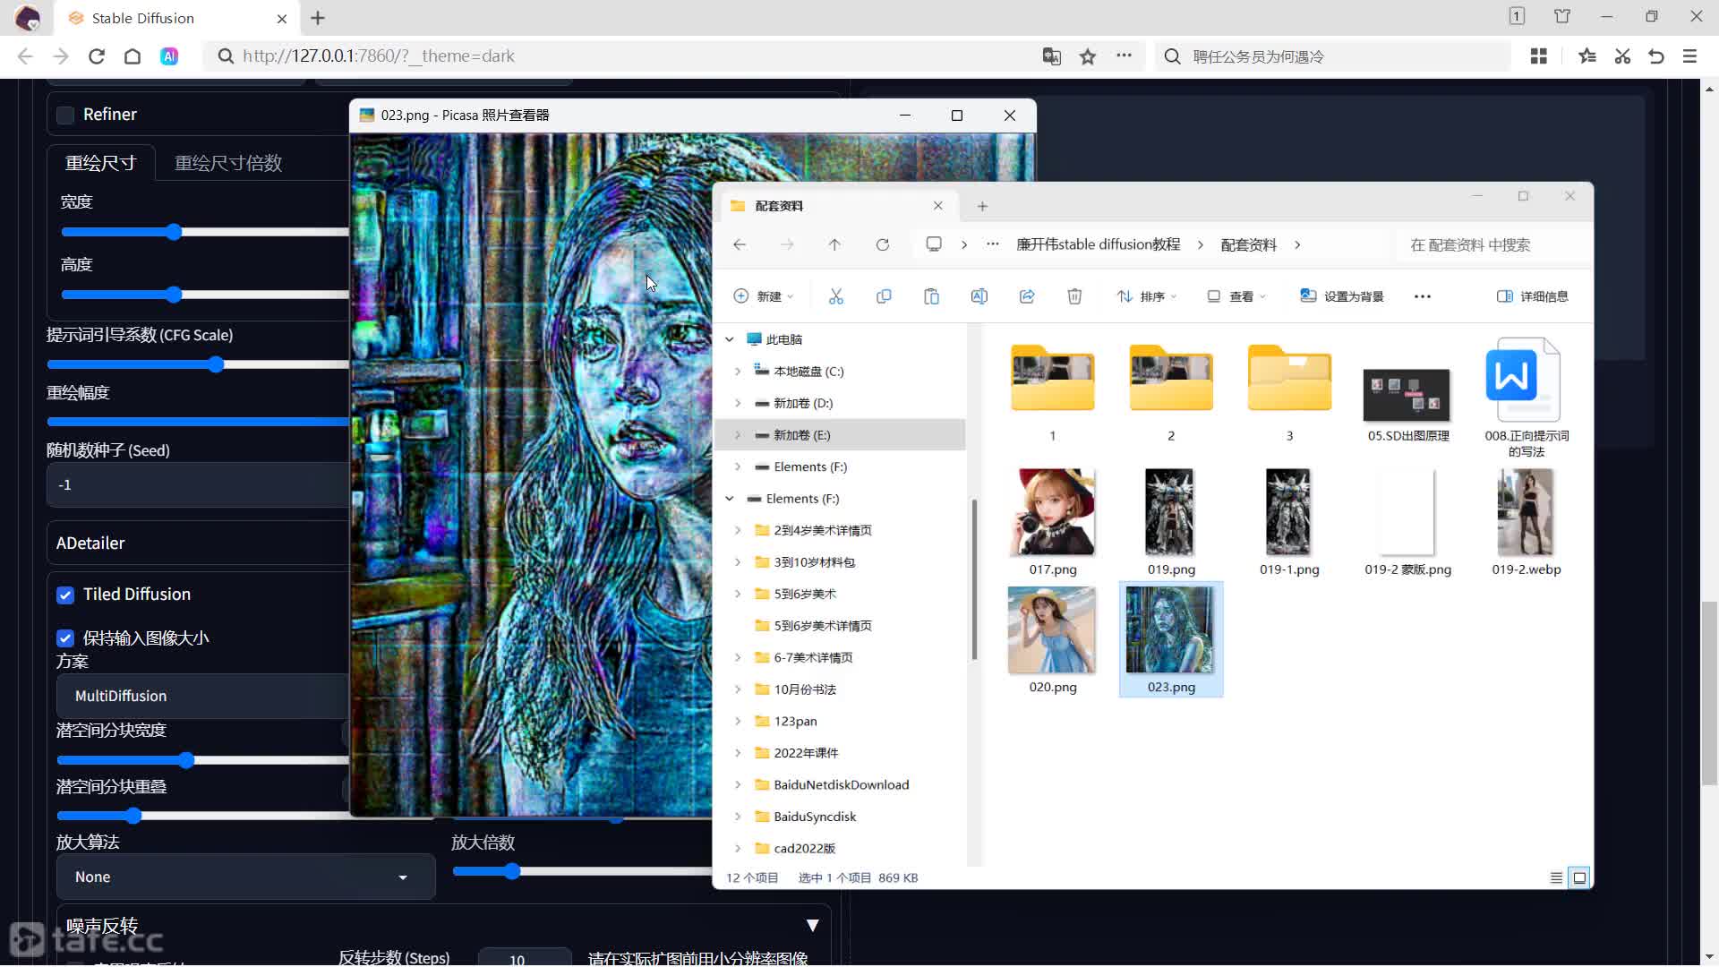Enable 保持输入图像大小方案 checkbox
Screen dimensions: 1719x967
(66, 638)
